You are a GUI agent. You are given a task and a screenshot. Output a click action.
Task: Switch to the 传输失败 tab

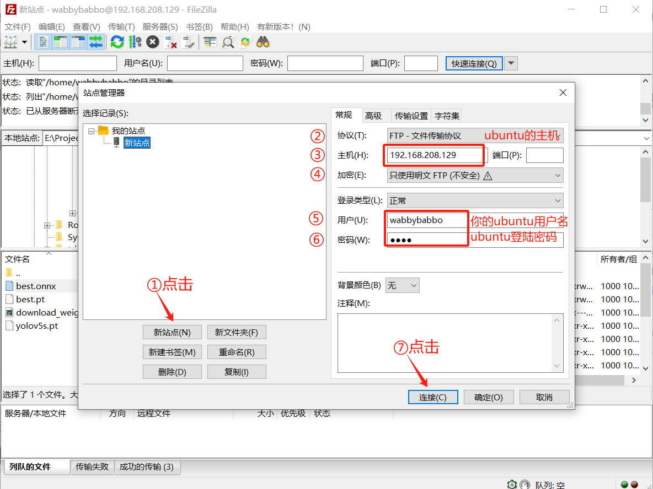92,467
